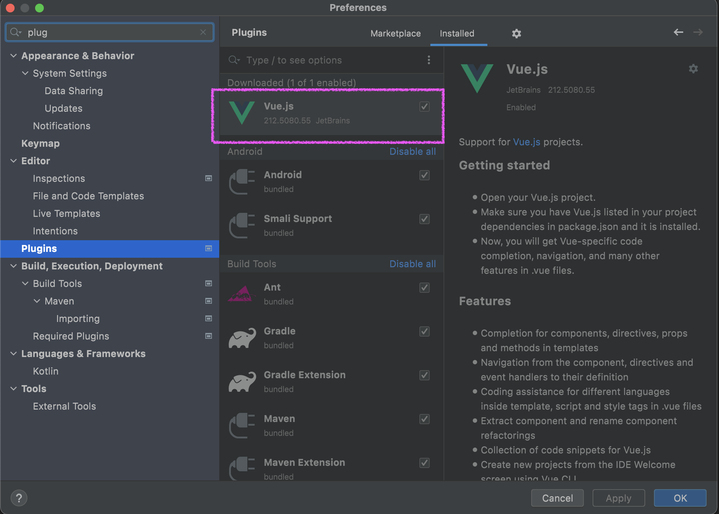Disable the Smali Support plugin checkbox
This screenshot has width=719, height=514.
[424, 219]
